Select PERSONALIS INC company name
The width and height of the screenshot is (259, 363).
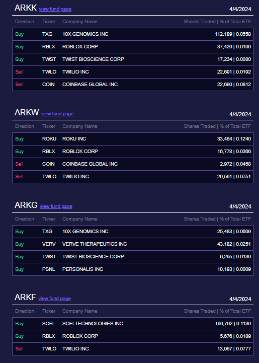coord(83,269)
